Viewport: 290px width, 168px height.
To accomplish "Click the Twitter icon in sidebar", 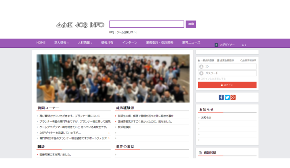I will 227,97.
